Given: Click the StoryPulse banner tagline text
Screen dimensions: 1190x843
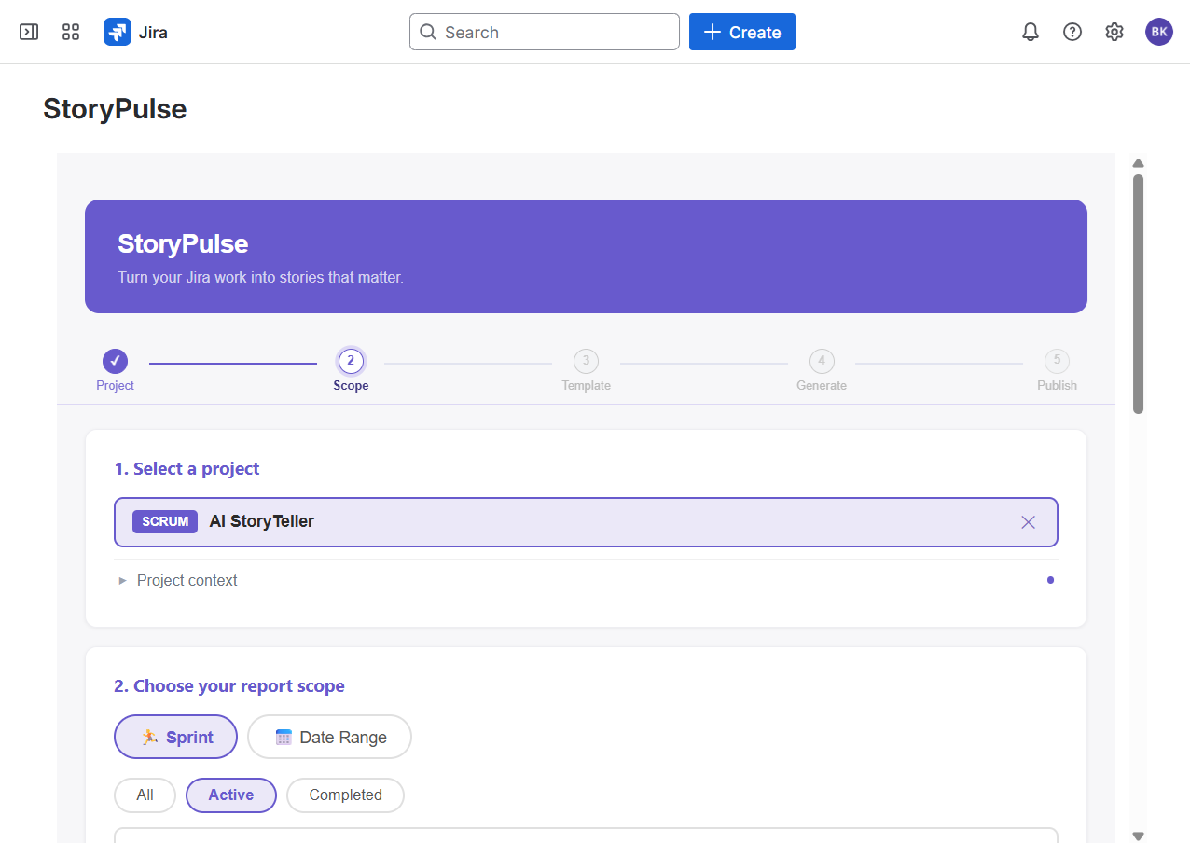Looking at the screenshot, I should tap(260, 278).
